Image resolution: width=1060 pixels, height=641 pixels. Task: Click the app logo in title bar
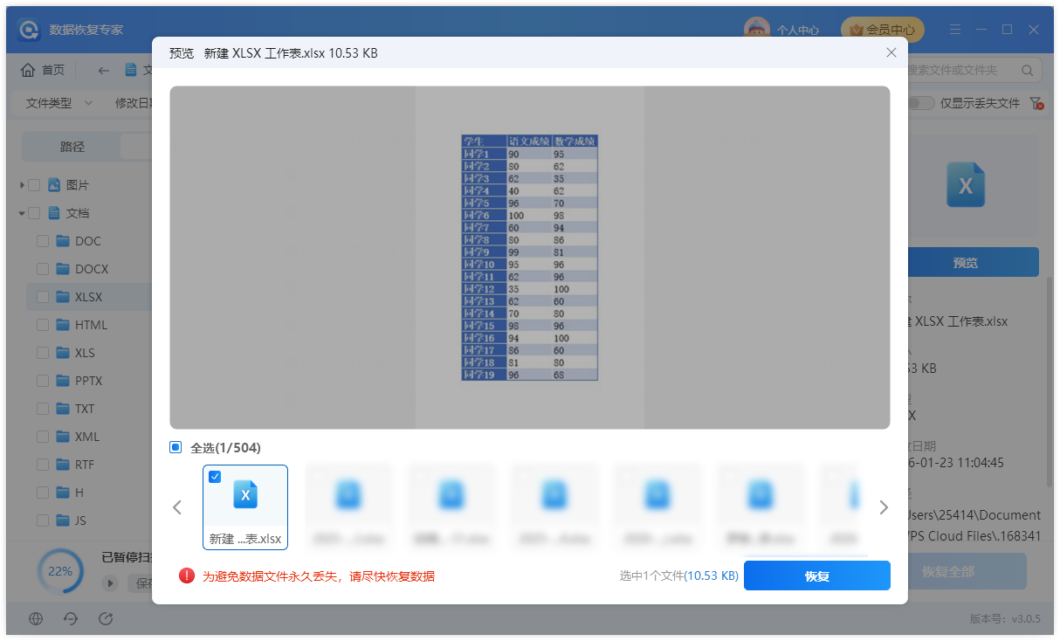[29, 29]
